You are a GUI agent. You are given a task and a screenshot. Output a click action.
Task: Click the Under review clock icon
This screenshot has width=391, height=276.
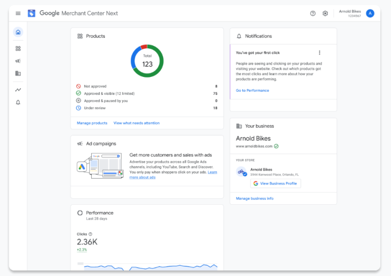point(78,108)
